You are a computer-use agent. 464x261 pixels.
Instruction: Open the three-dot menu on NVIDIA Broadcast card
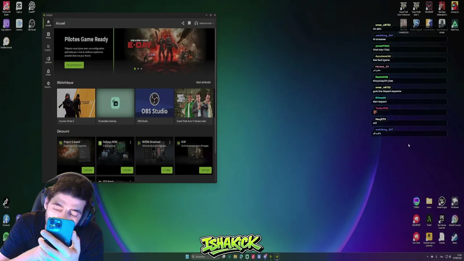point(170,142)
